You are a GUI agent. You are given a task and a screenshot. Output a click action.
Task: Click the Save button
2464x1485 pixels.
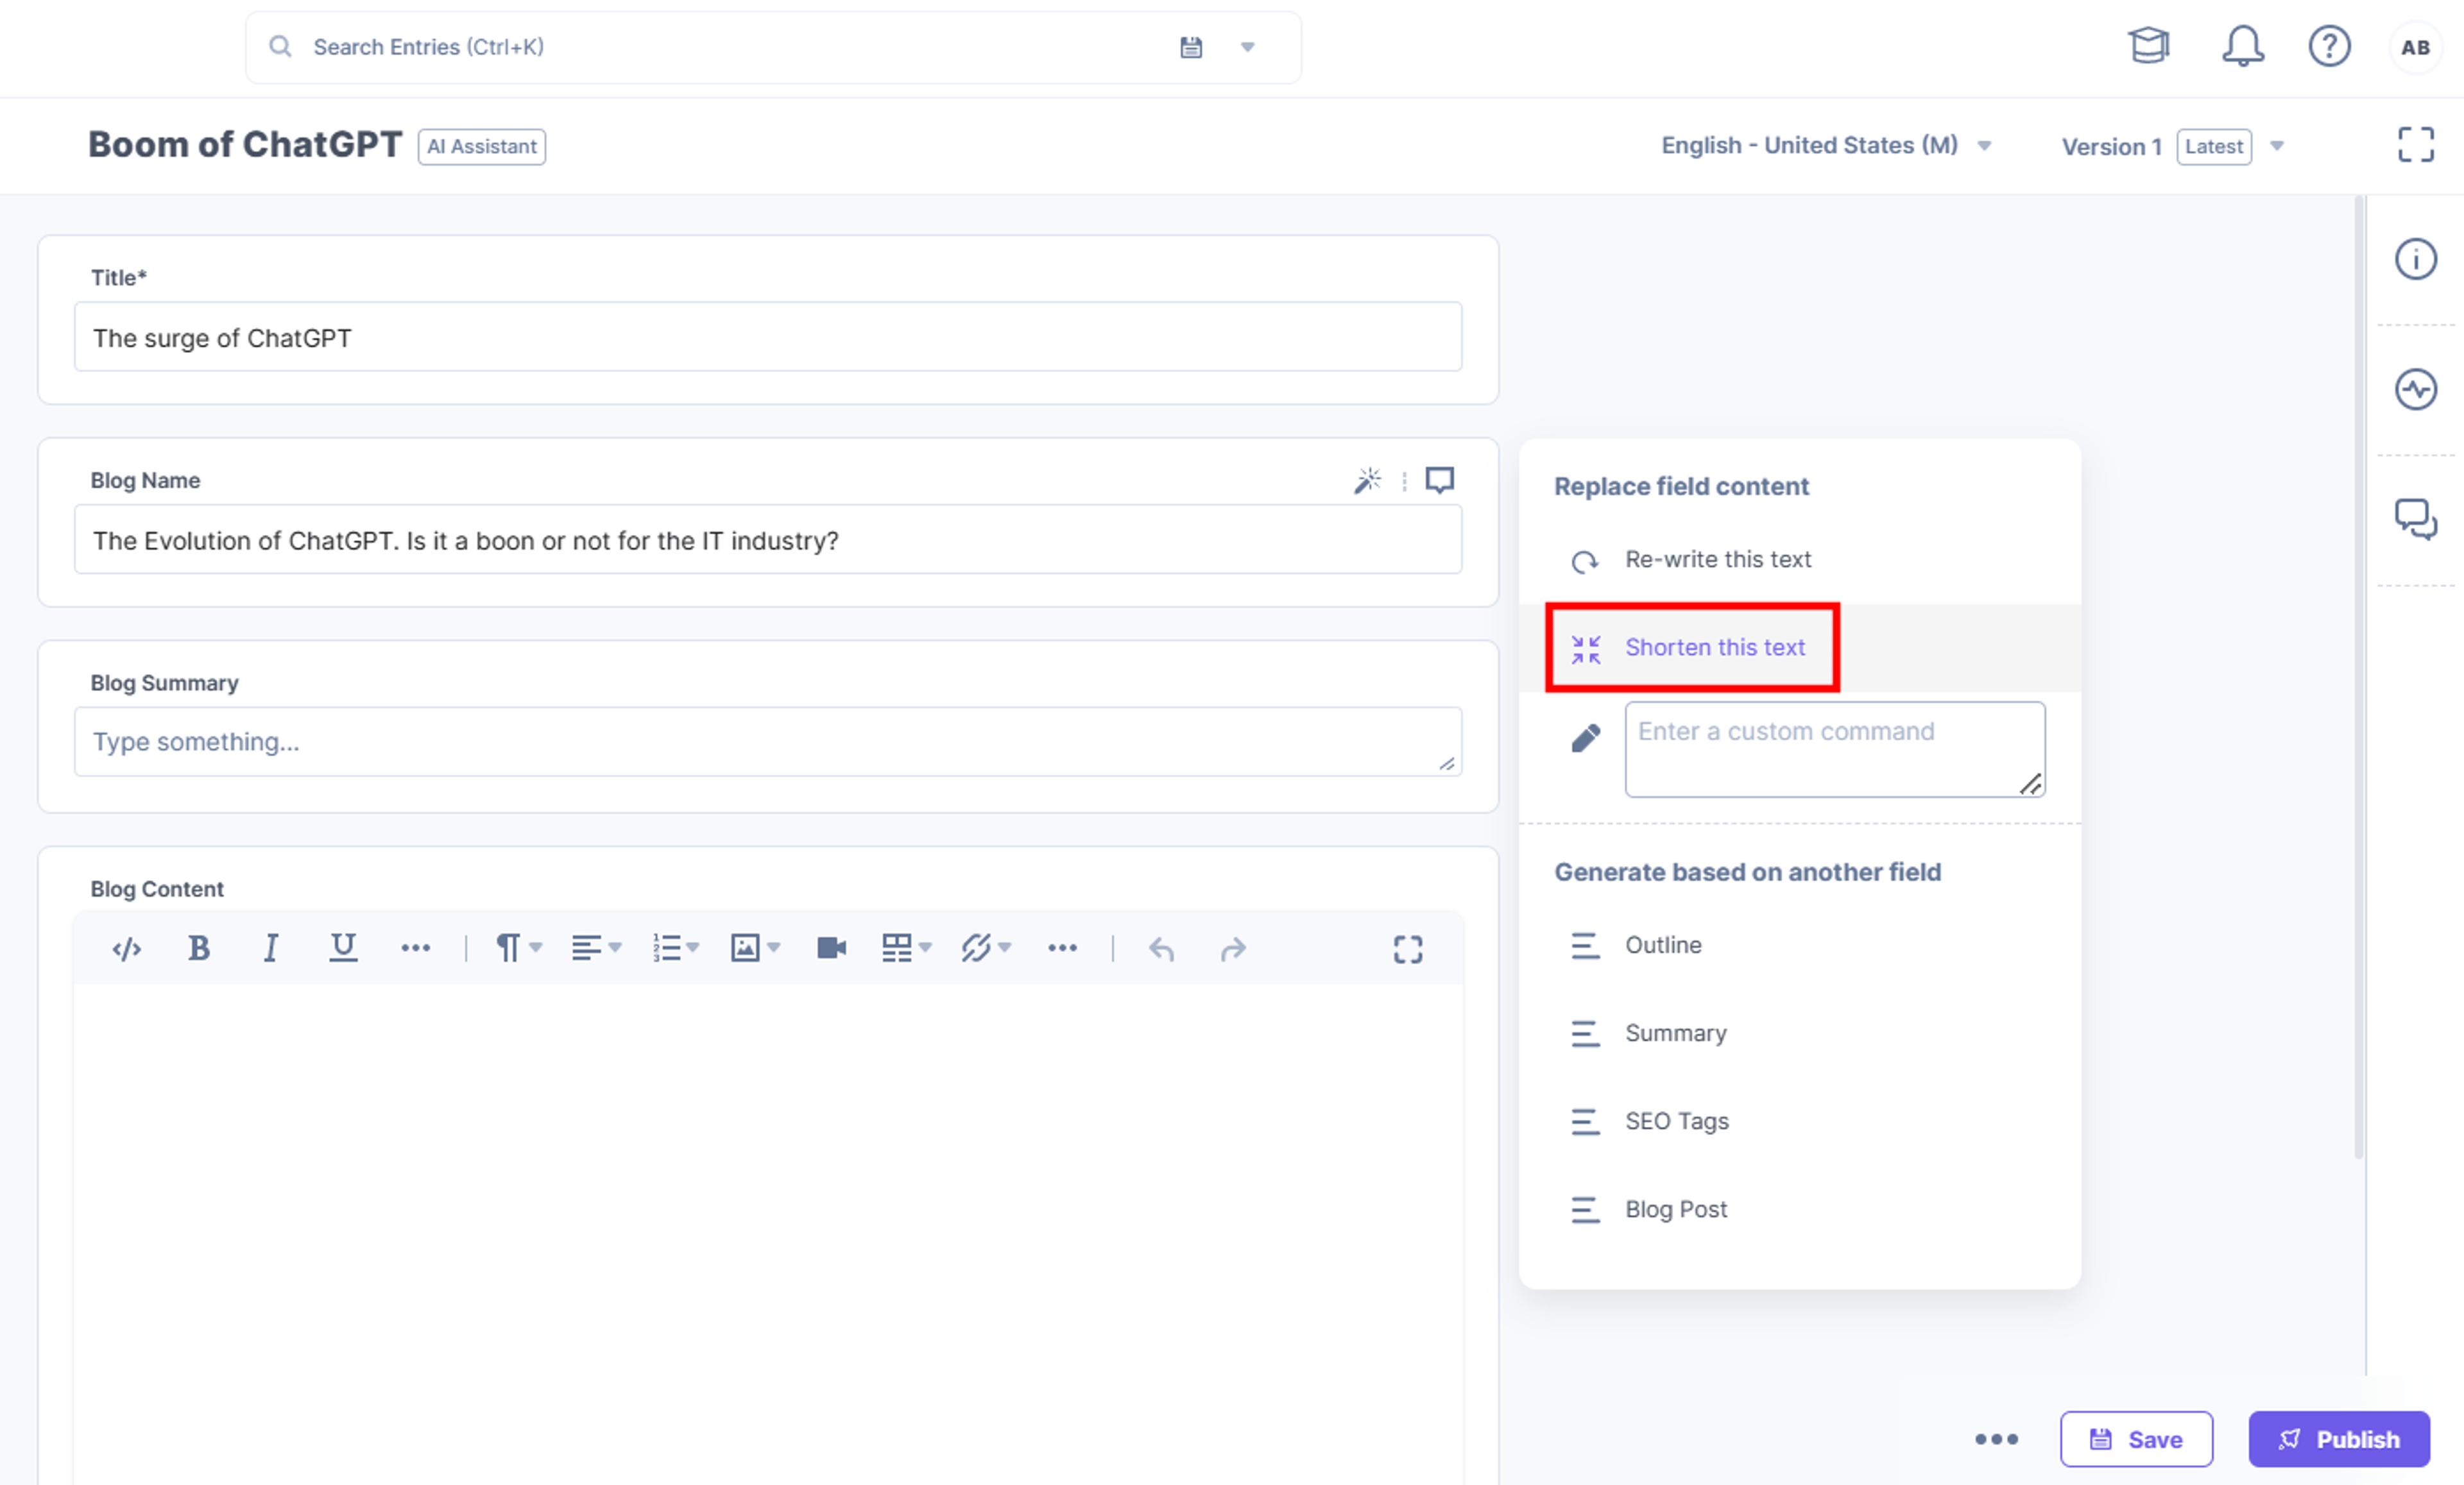2136,1439
